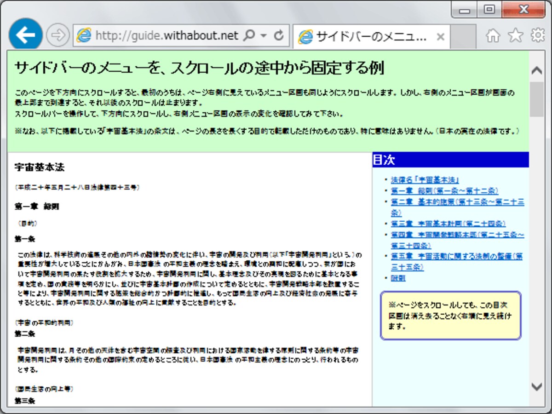552x414 pixels.
Task: Maximize the browser window
Action: 489,9
